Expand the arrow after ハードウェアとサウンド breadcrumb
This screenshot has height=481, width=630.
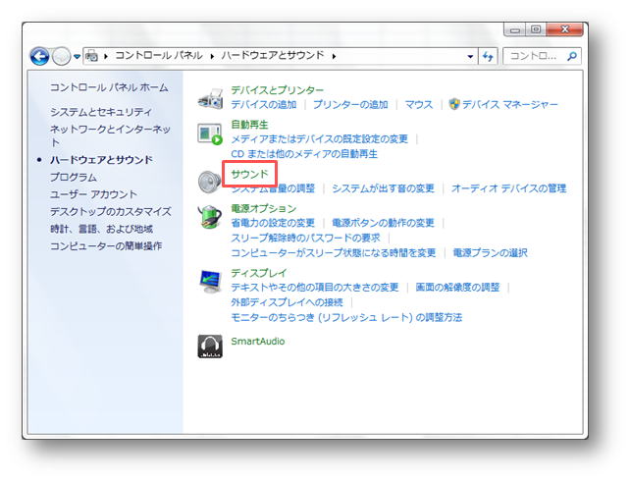334,56
